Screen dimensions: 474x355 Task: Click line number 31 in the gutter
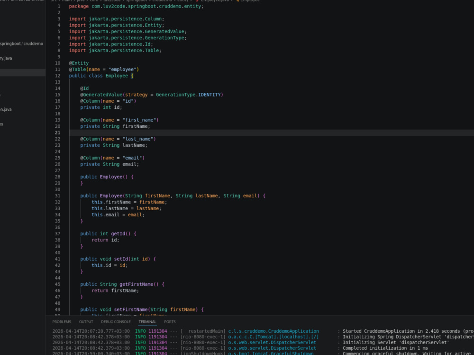coord(57,195)
